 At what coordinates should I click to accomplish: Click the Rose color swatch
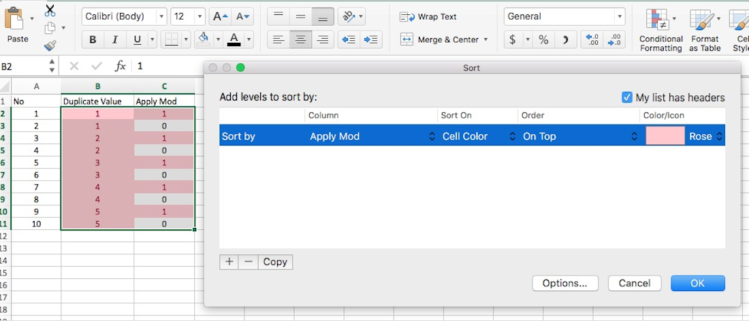click(665, 136)
